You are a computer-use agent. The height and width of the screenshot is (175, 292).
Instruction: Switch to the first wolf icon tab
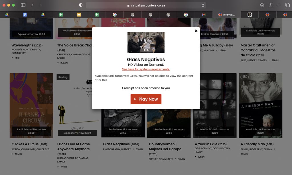[x=133, y=15]
